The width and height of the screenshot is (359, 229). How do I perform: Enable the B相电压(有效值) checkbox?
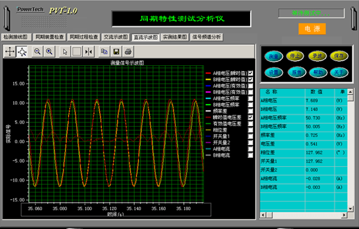tap(251, 92)
